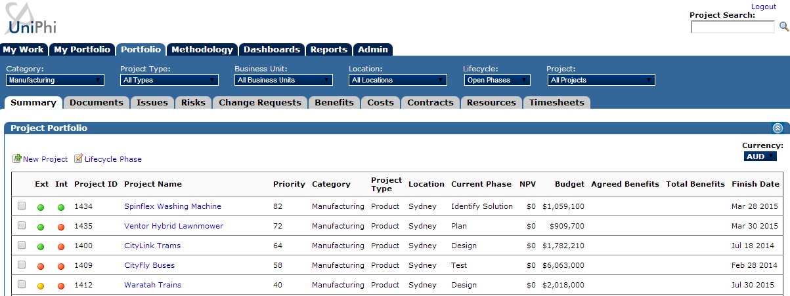Open the Methodology tab
790x296 pixels.
(202, 50)
